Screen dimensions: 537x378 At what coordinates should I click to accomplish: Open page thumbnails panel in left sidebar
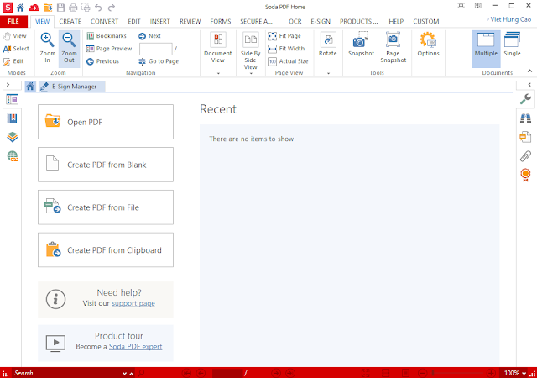click(x=13, y=99)
